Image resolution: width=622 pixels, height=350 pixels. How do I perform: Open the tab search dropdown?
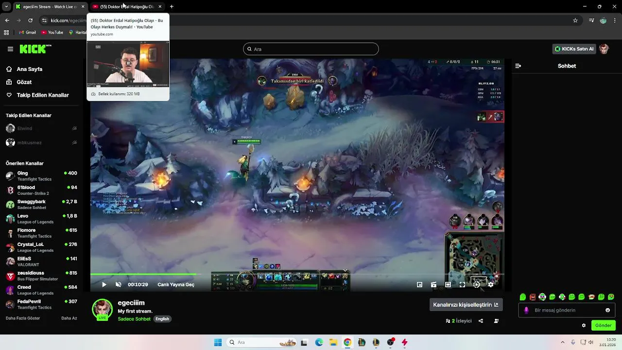[x=6, y=7]
